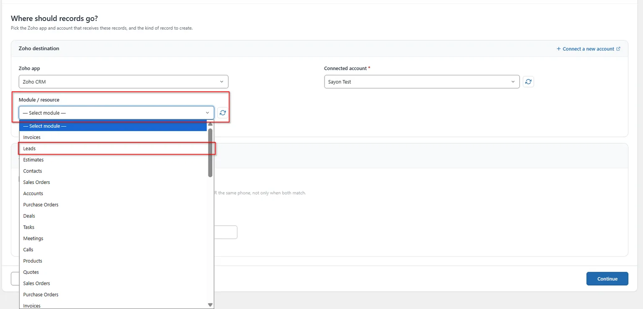Select Tasks in the module list
This screenshot has width=643, height=309.
113,227
